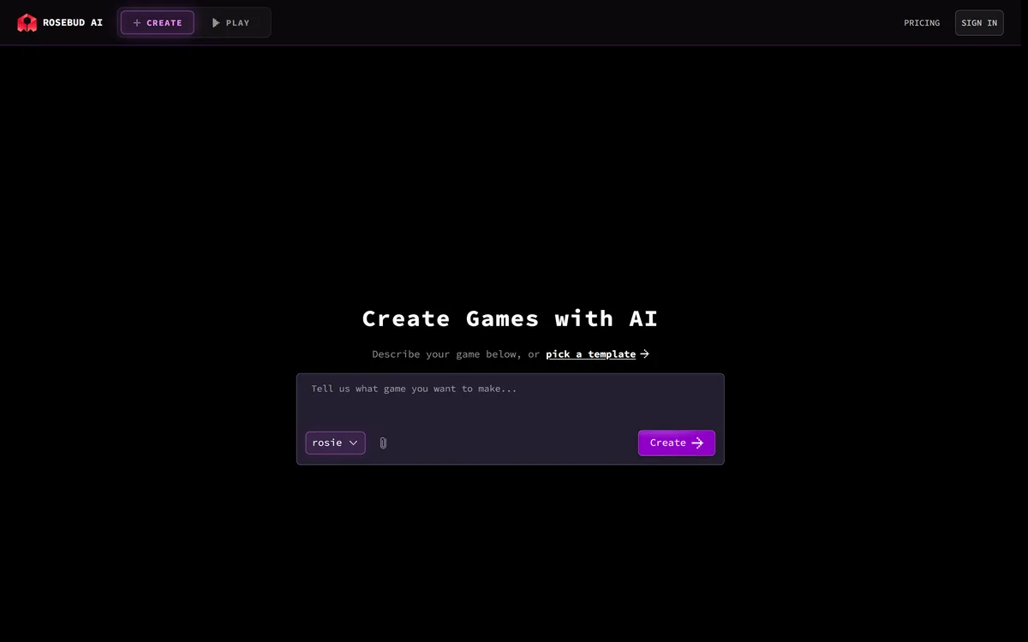Click the Rosebud AI logo icon
Viewport: 1028px width, 642px height.
coord(27,23)
